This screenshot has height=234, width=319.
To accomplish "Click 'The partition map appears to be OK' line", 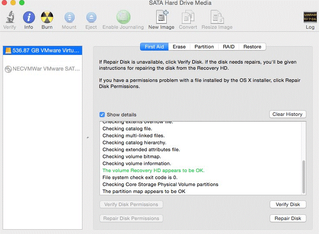I will click(x=144, y=191).
